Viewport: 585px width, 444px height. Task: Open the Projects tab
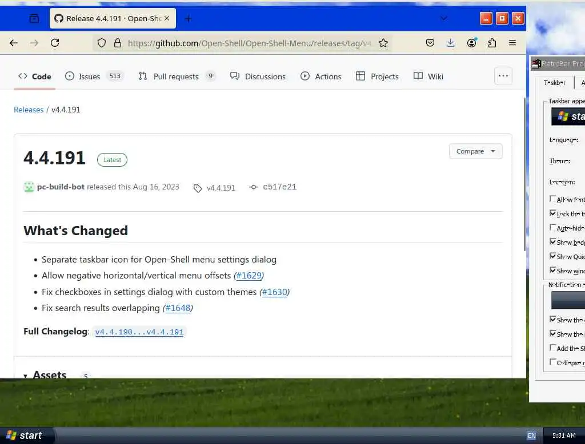coord(377,76)
